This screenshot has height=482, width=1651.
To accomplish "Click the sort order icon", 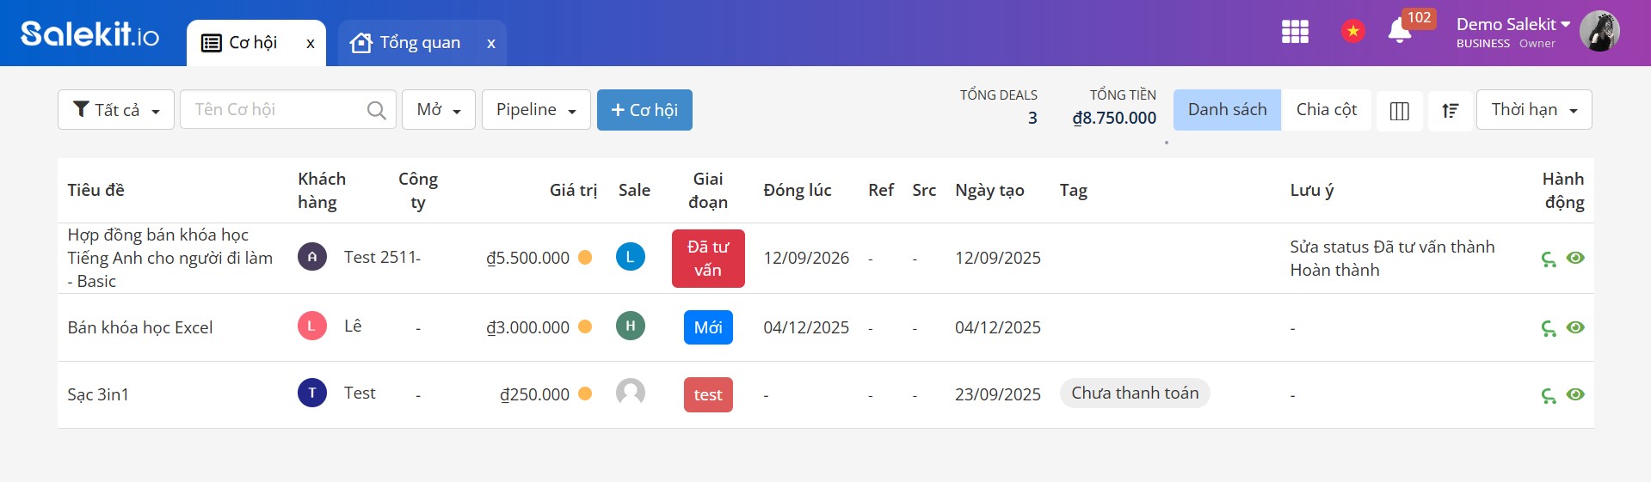I will 1450,111.
